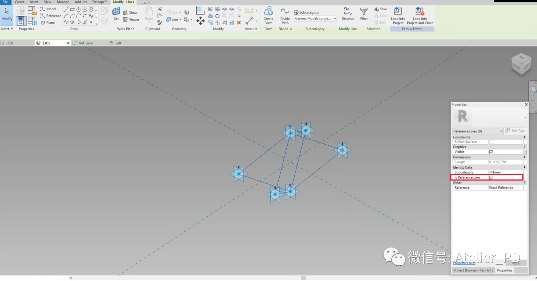Click the Weak Reference value field

click(506, 187)
